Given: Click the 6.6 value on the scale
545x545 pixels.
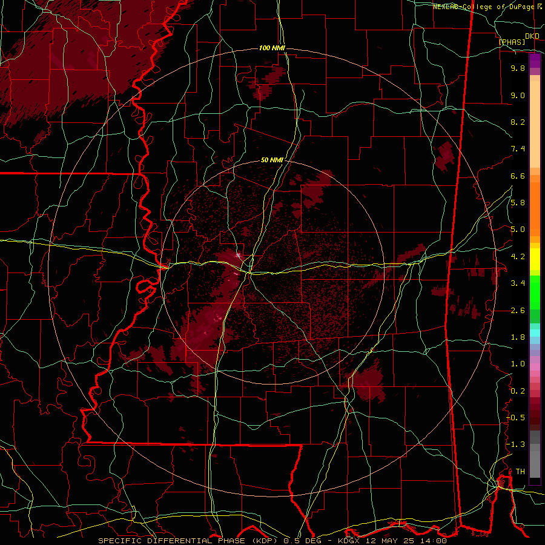Looking at the screenshot, I should [518, 176].
